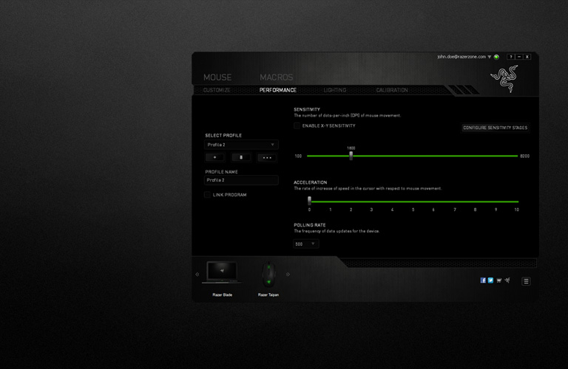Image resolution: width=568 pixels, height=369 pixels.
Task: Click the add new profile plus button
Action: pyautogui.click(x=215, y=157)
